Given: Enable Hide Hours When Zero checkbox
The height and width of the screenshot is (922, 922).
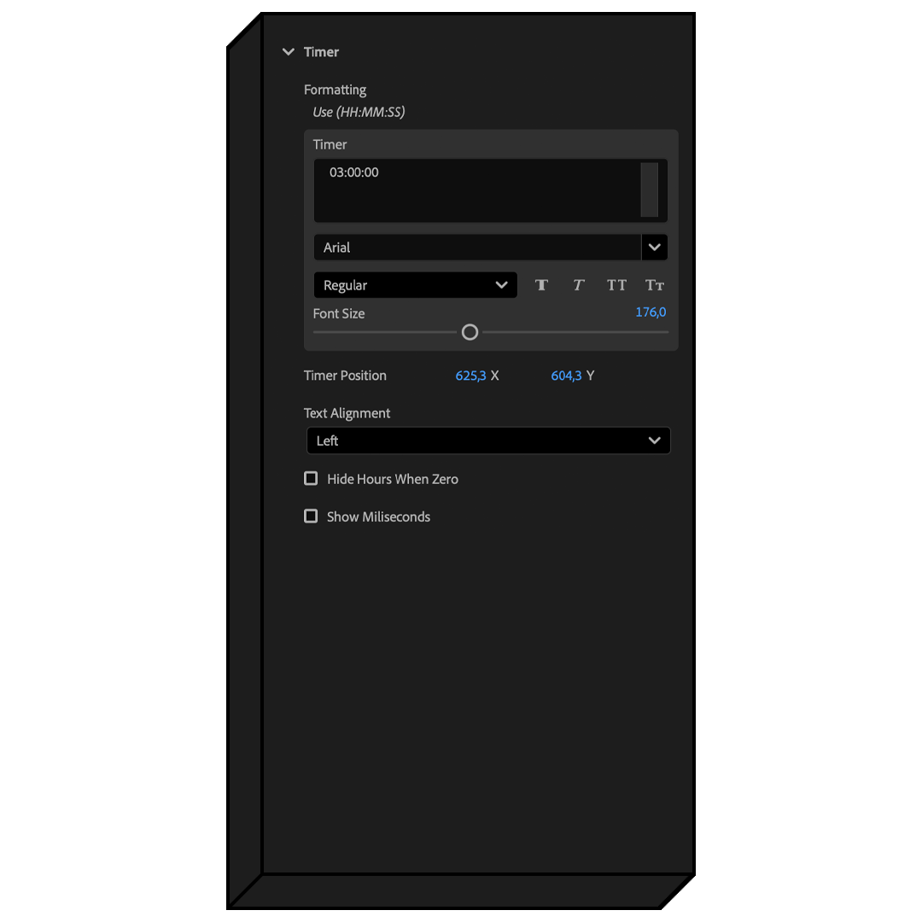Looking at the screenshot, I should point(311,479).
